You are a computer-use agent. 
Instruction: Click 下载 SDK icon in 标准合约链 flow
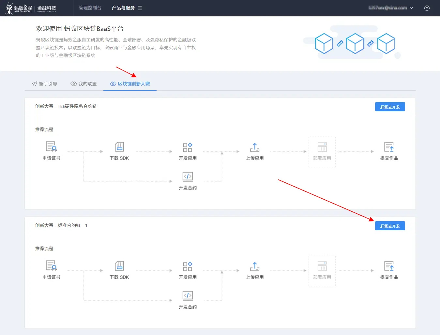(x=119, y=266)
